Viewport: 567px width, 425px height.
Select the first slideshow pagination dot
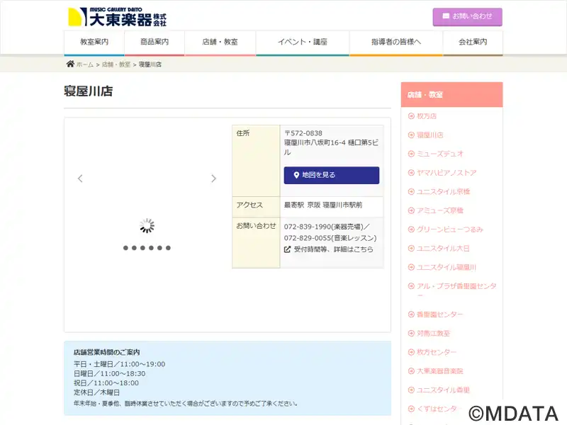pyautogui.click(x=125, y=248)
